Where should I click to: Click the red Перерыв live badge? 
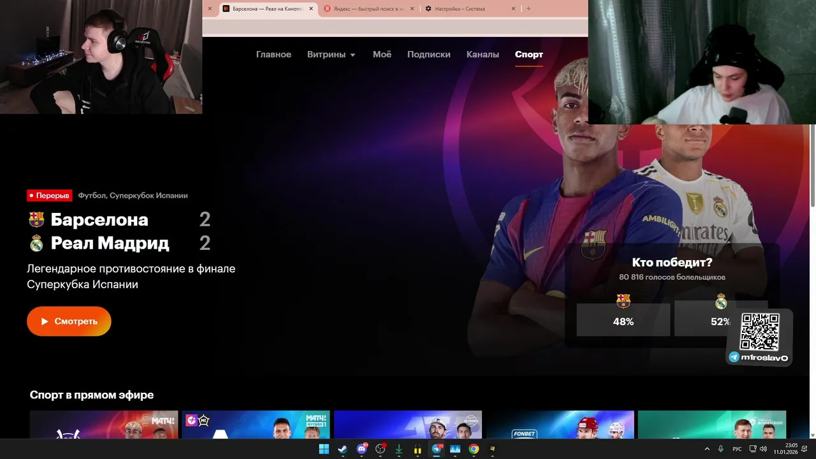(50, 196)
